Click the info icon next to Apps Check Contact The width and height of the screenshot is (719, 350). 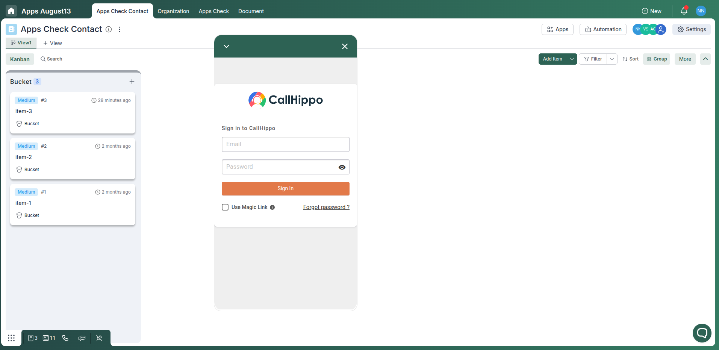(109, 29)
